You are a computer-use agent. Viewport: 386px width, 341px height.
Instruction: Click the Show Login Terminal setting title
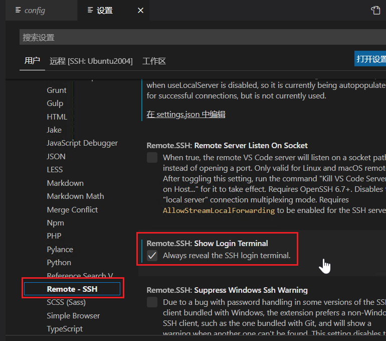[231, 244]
